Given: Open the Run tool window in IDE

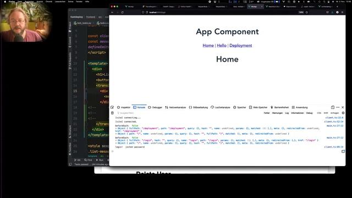Looking at the screenshot, I should (x=100, y=160).
